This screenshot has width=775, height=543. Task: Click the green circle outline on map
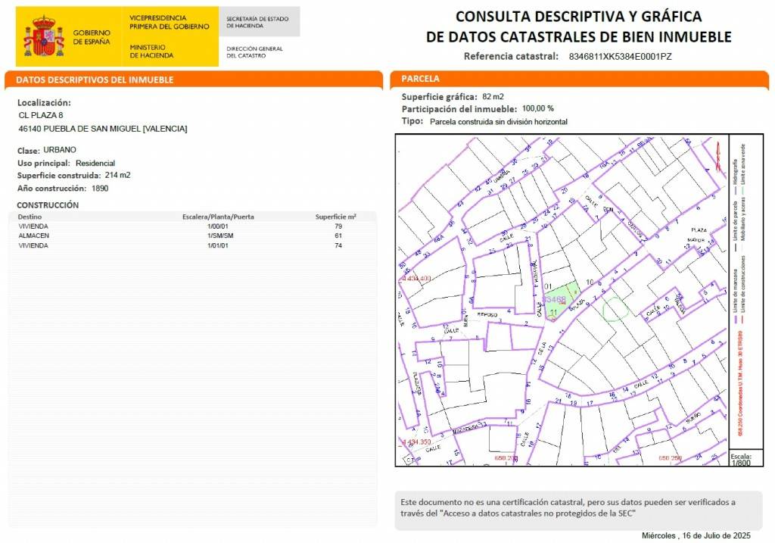[x=615, y=309]
